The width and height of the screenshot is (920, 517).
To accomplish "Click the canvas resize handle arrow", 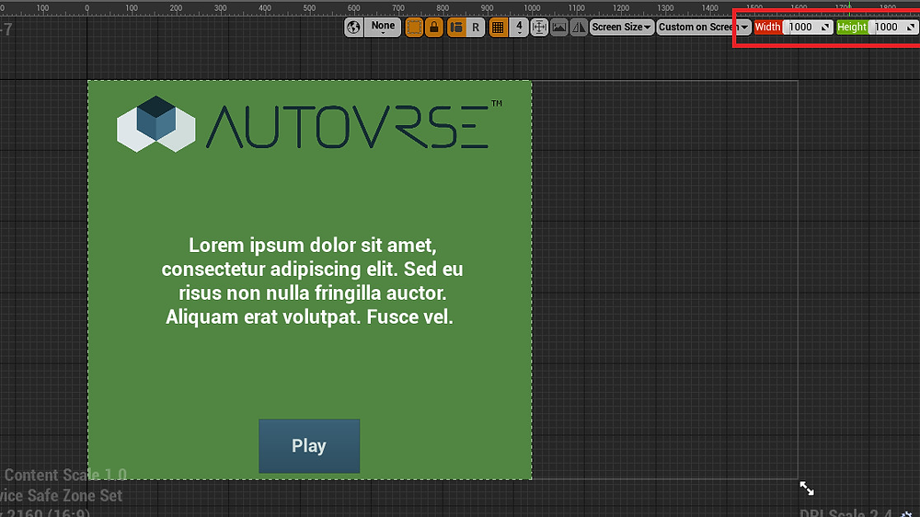I will pos(807,488).
